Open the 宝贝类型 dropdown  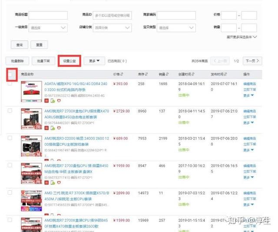(176, 28)
